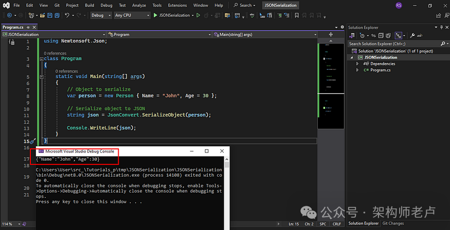Image resolution: width=450 pixels, height=230 pixels.
Task: Toggle pin on the Program.cs tab
Action: point(28,28)
